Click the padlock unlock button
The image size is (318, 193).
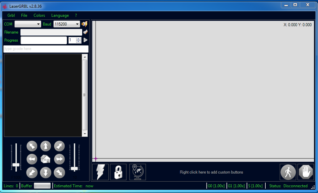[118, 172]
